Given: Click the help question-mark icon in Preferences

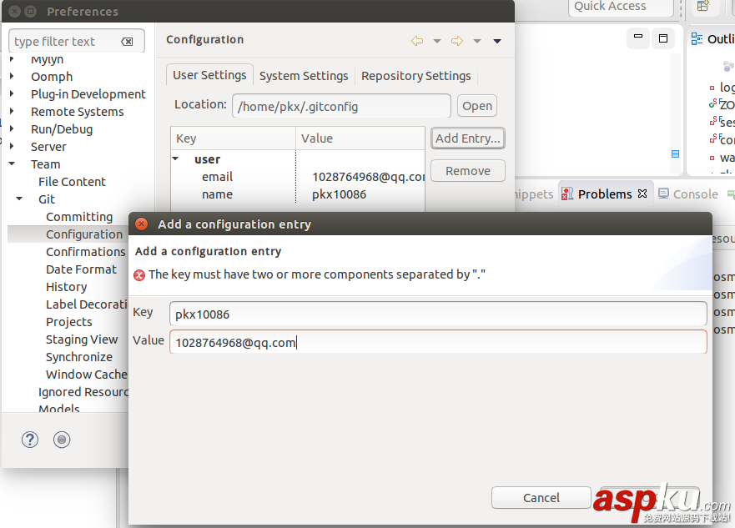Looking at the screenshot, I should (29, 440).
